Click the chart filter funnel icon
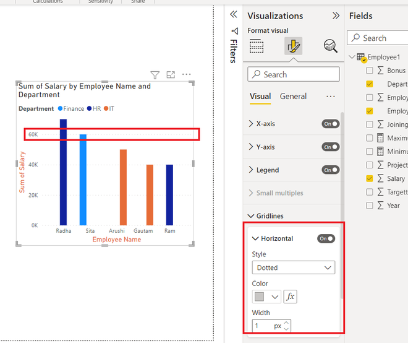 click(155, 75)
